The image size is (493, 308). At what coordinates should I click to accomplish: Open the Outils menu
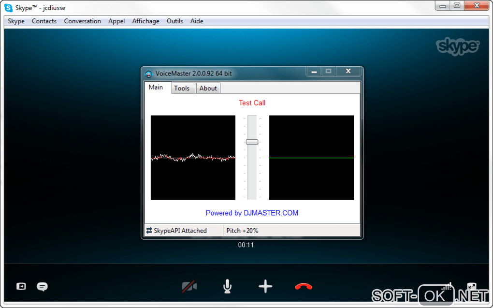(175, 21)
